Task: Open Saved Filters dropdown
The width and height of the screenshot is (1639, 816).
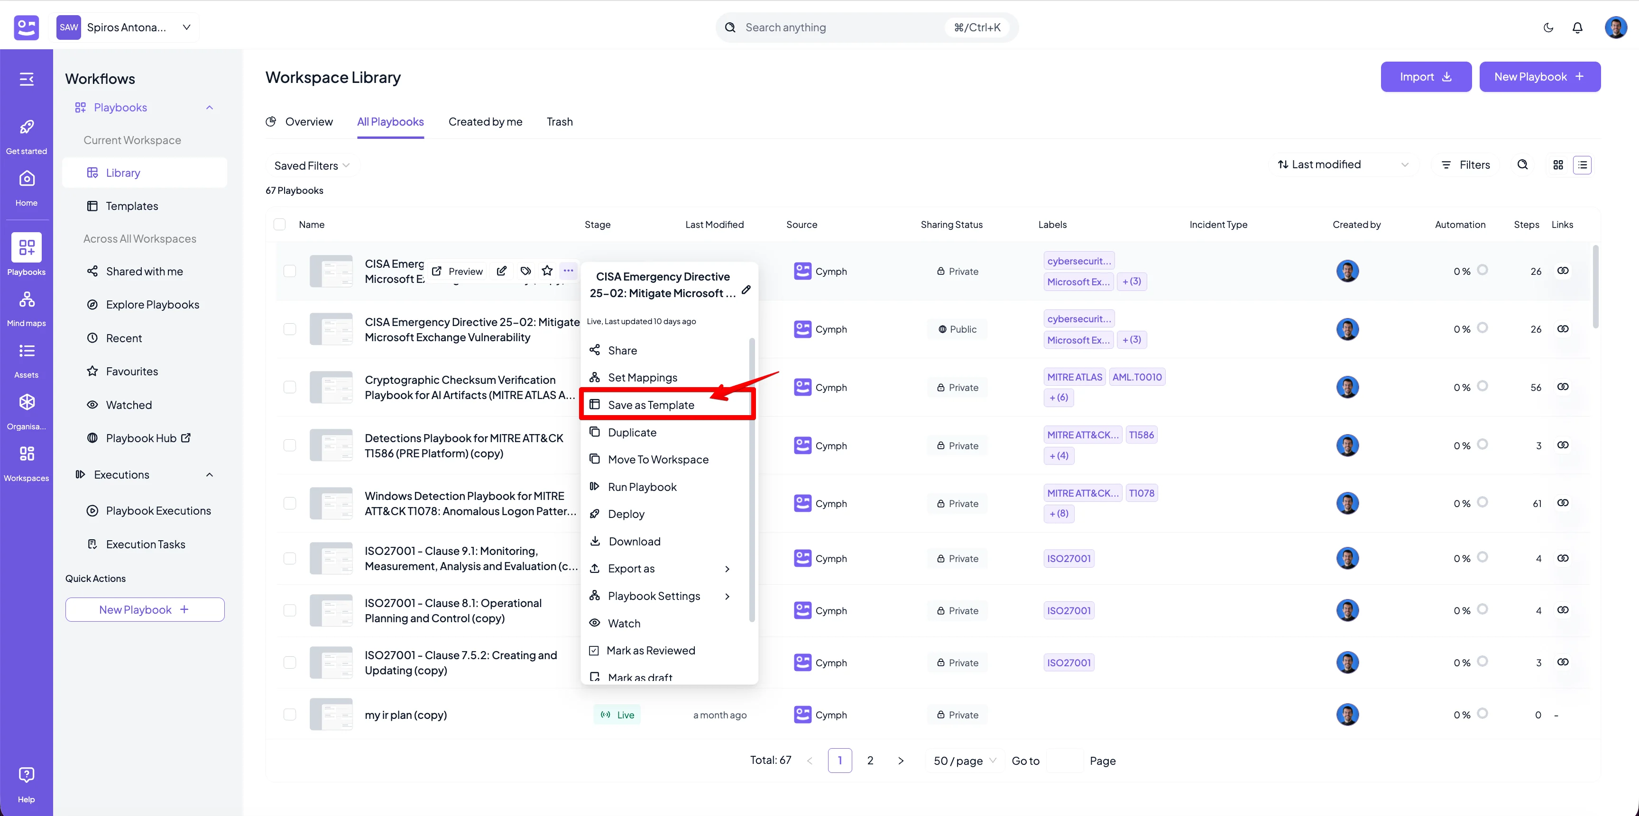Action: coord(312,165)
